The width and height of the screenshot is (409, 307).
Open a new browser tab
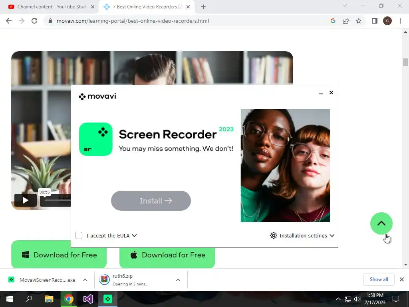pyautogui.click(x=203, y=7)
